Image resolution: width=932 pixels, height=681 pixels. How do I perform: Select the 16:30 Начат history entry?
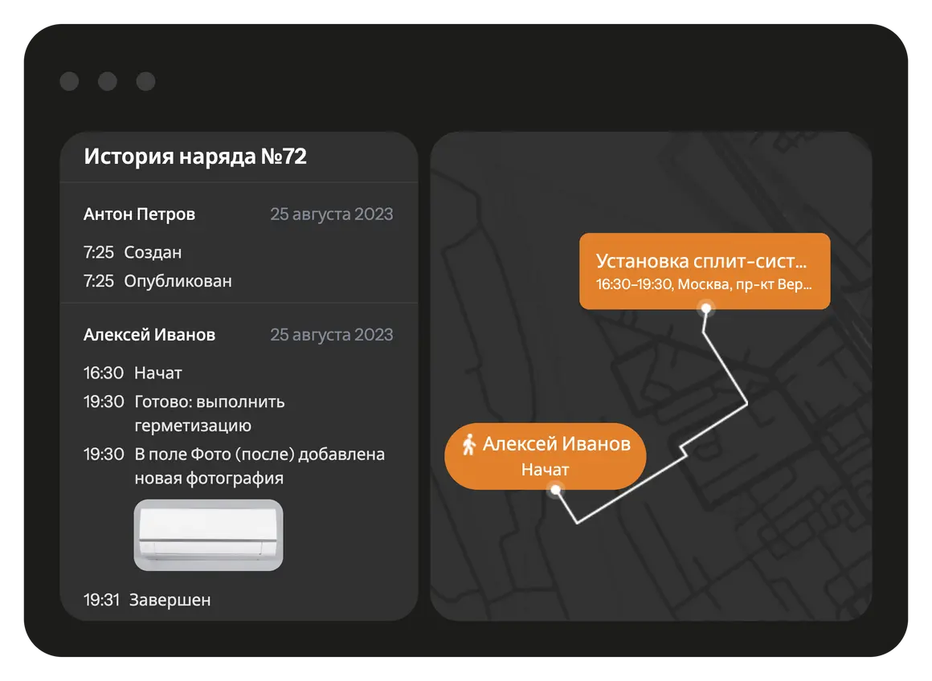point(133,373)
